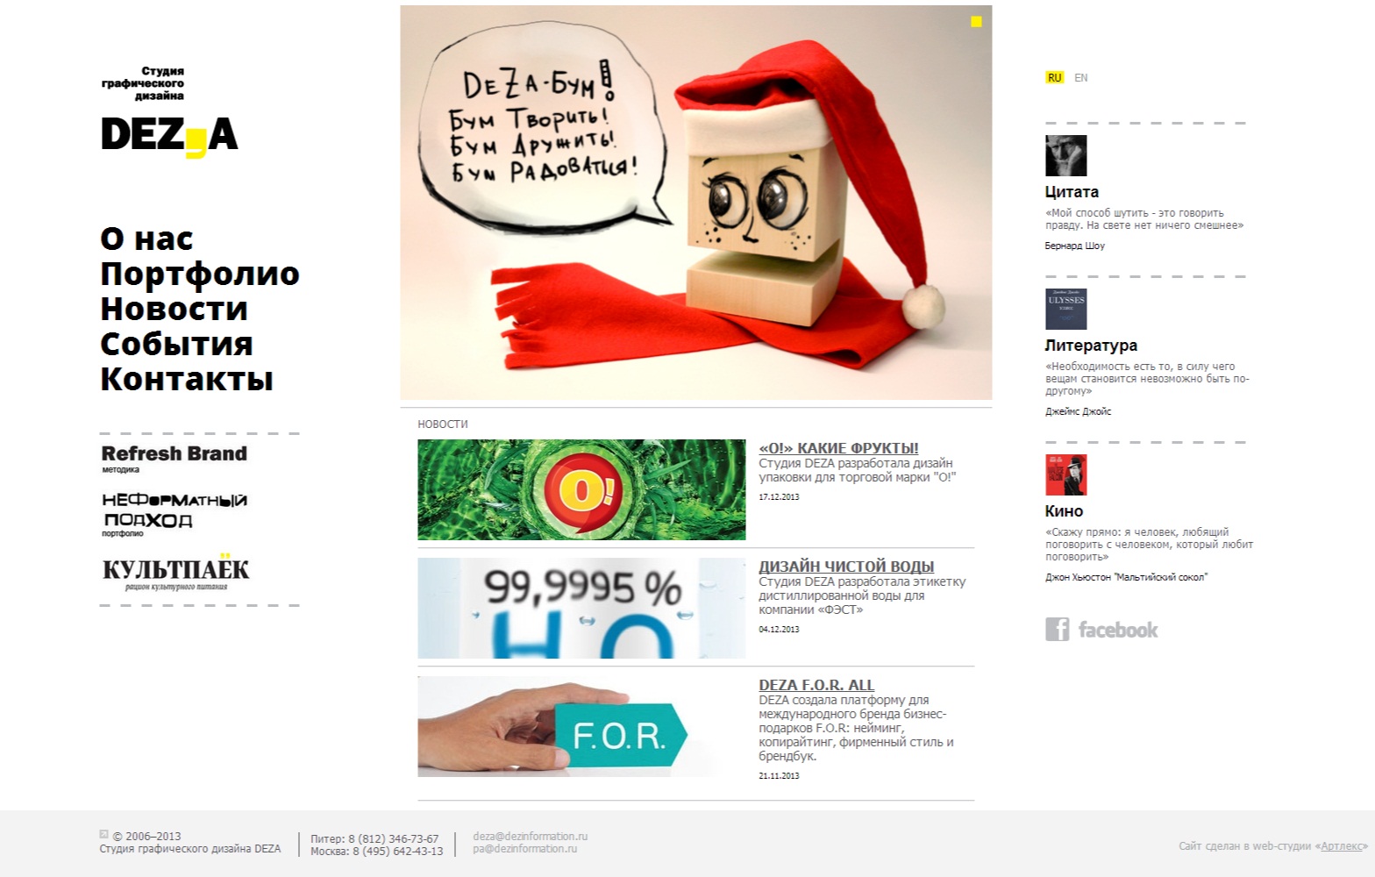Open the О нас menu item
The height and width of the screenshot is (877, 1375).
[x=146, y=239]
